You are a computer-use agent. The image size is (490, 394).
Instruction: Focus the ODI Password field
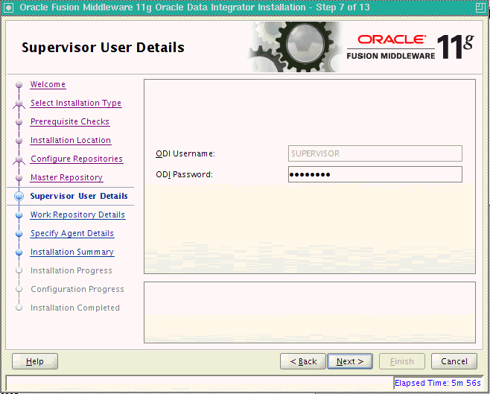[x=375, y=174]
